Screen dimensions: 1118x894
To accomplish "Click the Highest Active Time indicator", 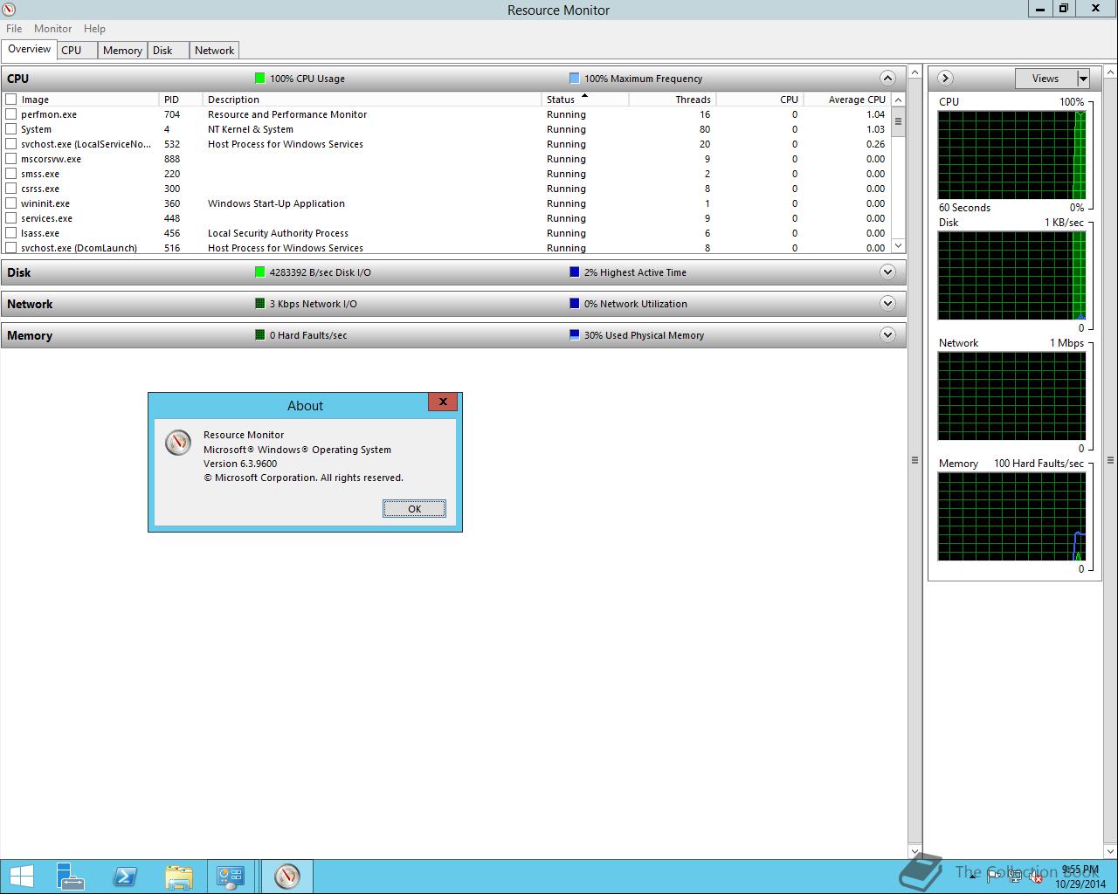I will (574, 272).
